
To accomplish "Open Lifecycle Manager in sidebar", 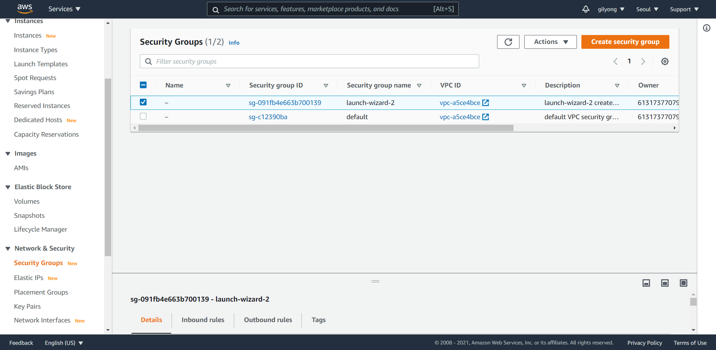I will [x=41, y=229].
